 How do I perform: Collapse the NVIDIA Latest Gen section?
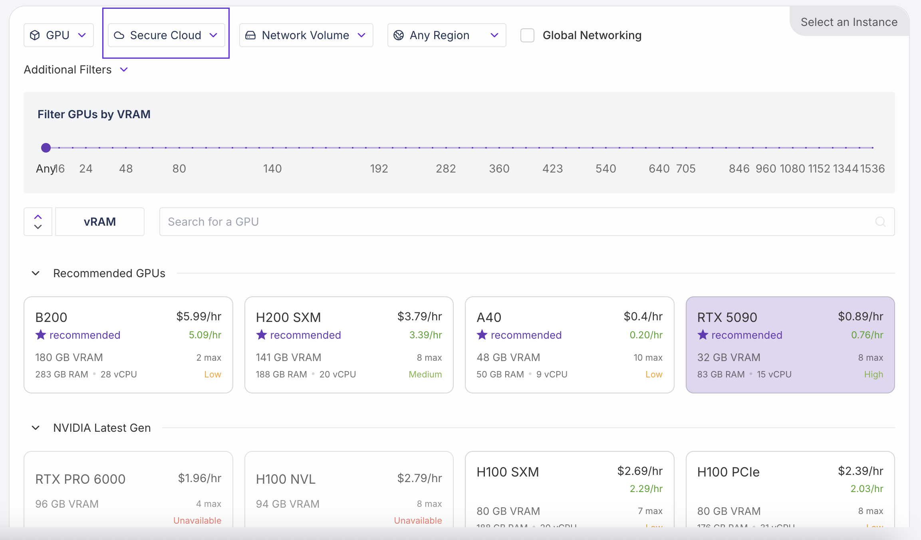click(36, 428)
